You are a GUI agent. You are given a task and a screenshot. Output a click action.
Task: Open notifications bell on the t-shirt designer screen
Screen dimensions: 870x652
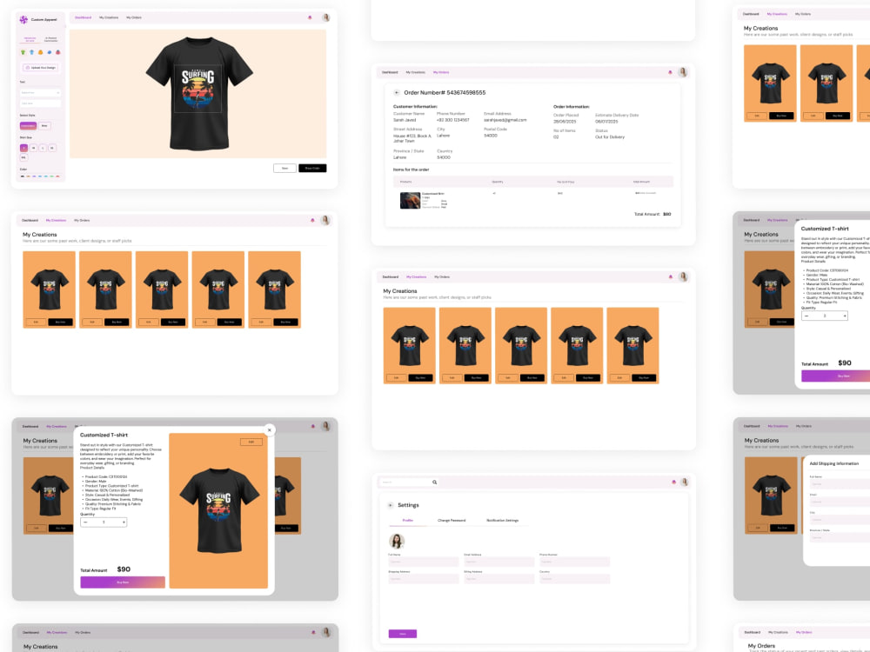click(x=310, y=17)
